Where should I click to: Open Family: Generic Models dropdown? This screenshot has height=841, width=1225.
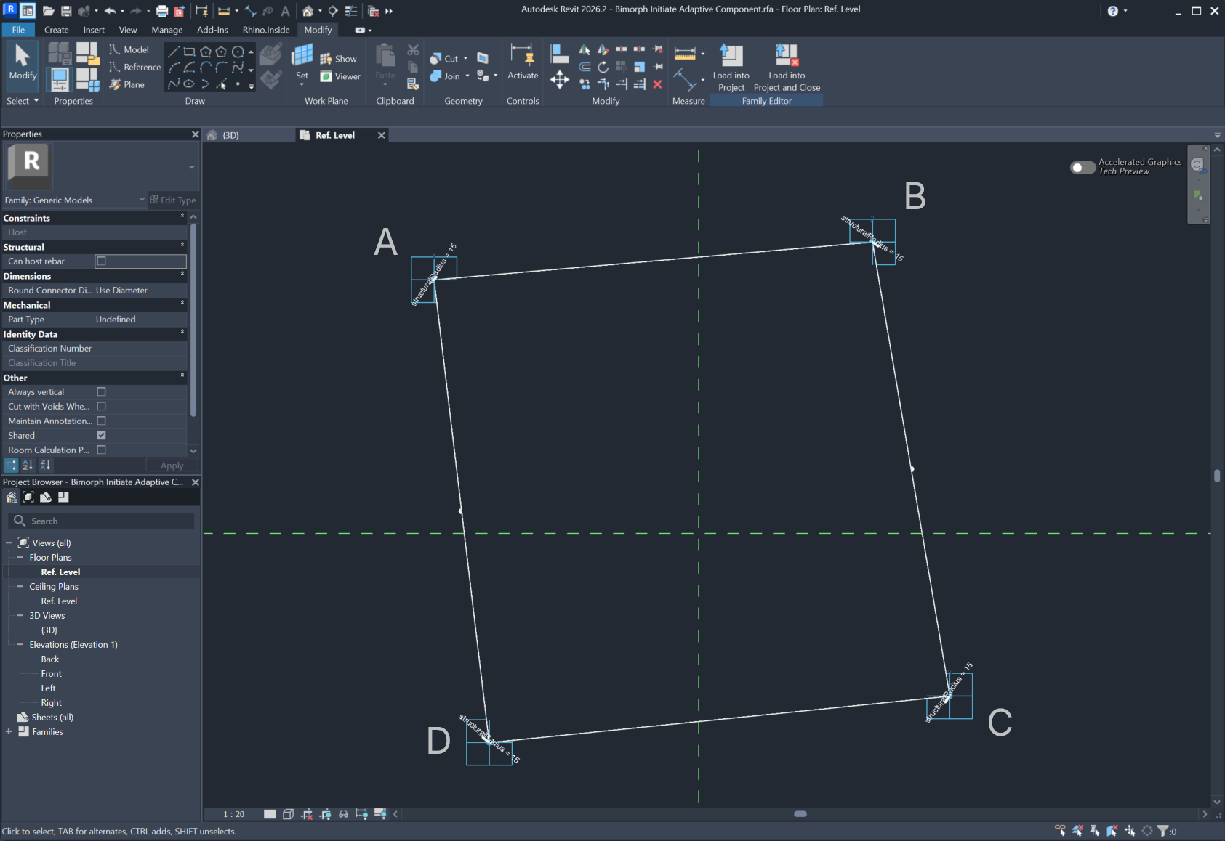(75, 200)
